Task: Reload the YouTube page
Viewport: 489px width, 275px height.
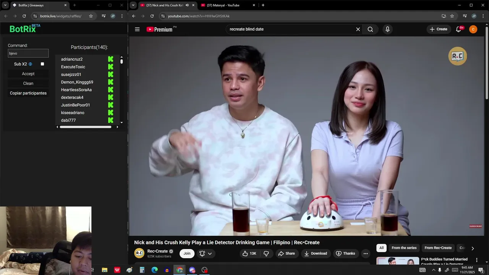Action: [152, 16]
